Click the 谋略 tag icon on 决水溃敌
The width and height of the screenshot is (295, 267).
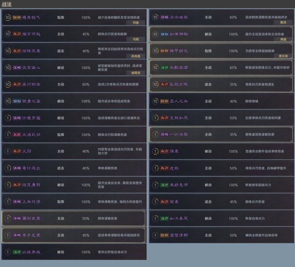(x=164, y=18)
